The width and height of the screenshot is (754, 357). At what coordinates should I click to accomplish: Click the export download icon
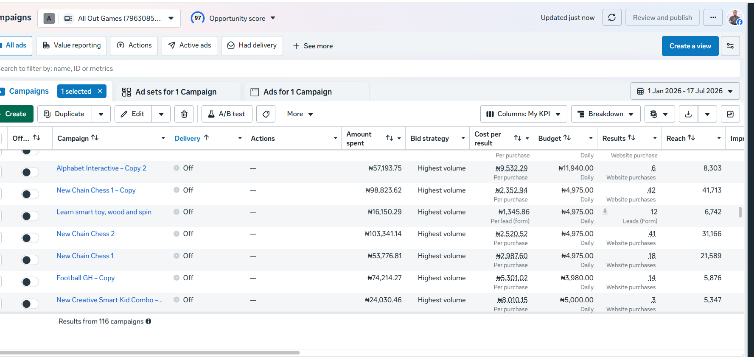pos(688,114)
